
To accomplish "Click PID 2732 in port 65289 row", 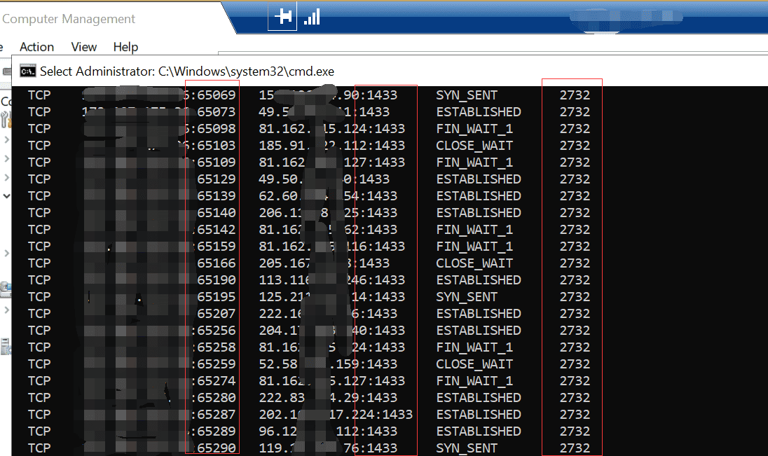I will [575, 431].
